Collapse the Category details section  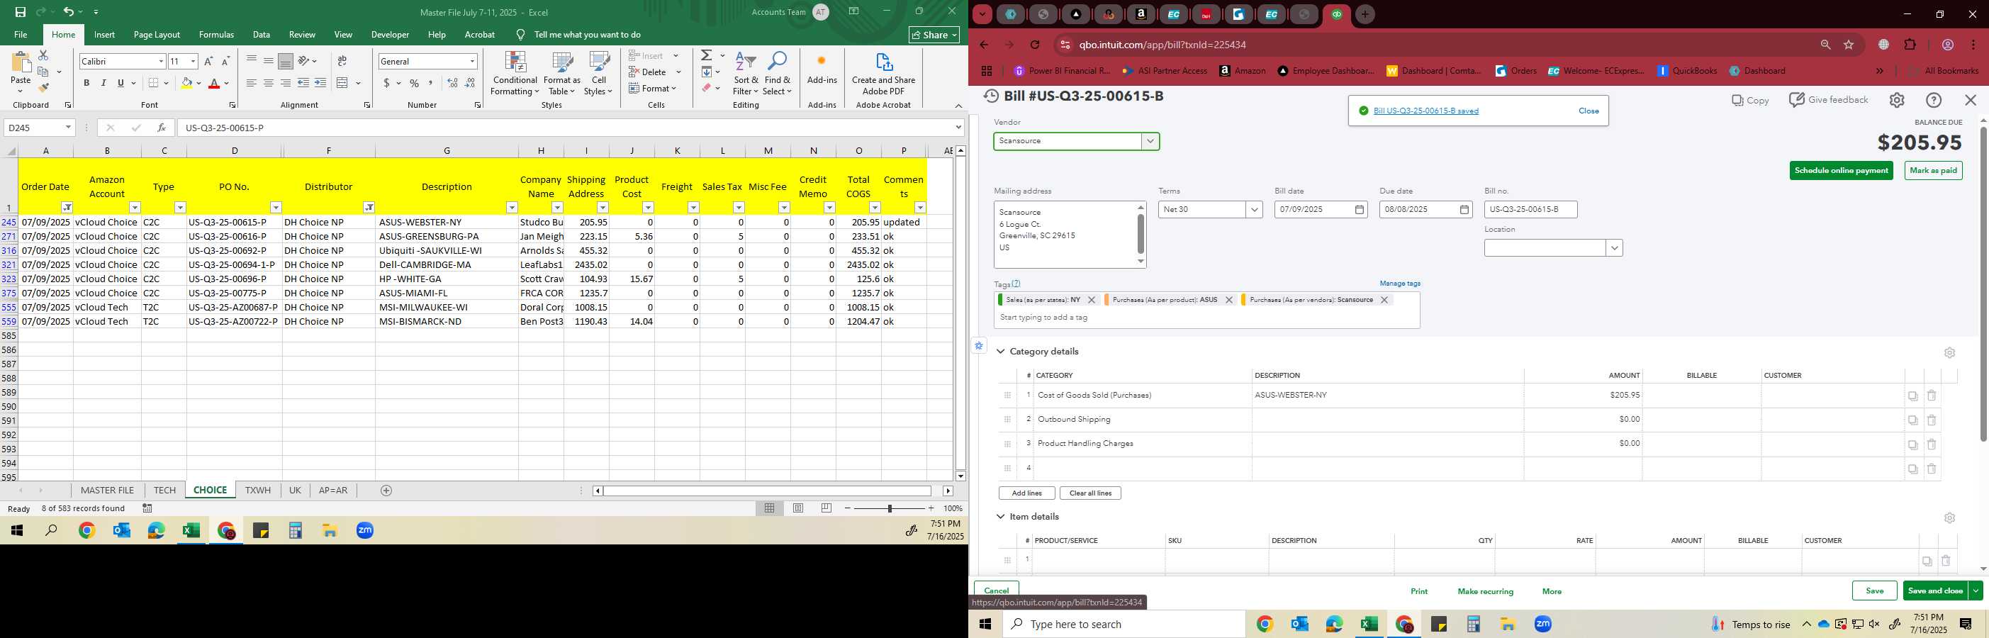click(1001, 352)
